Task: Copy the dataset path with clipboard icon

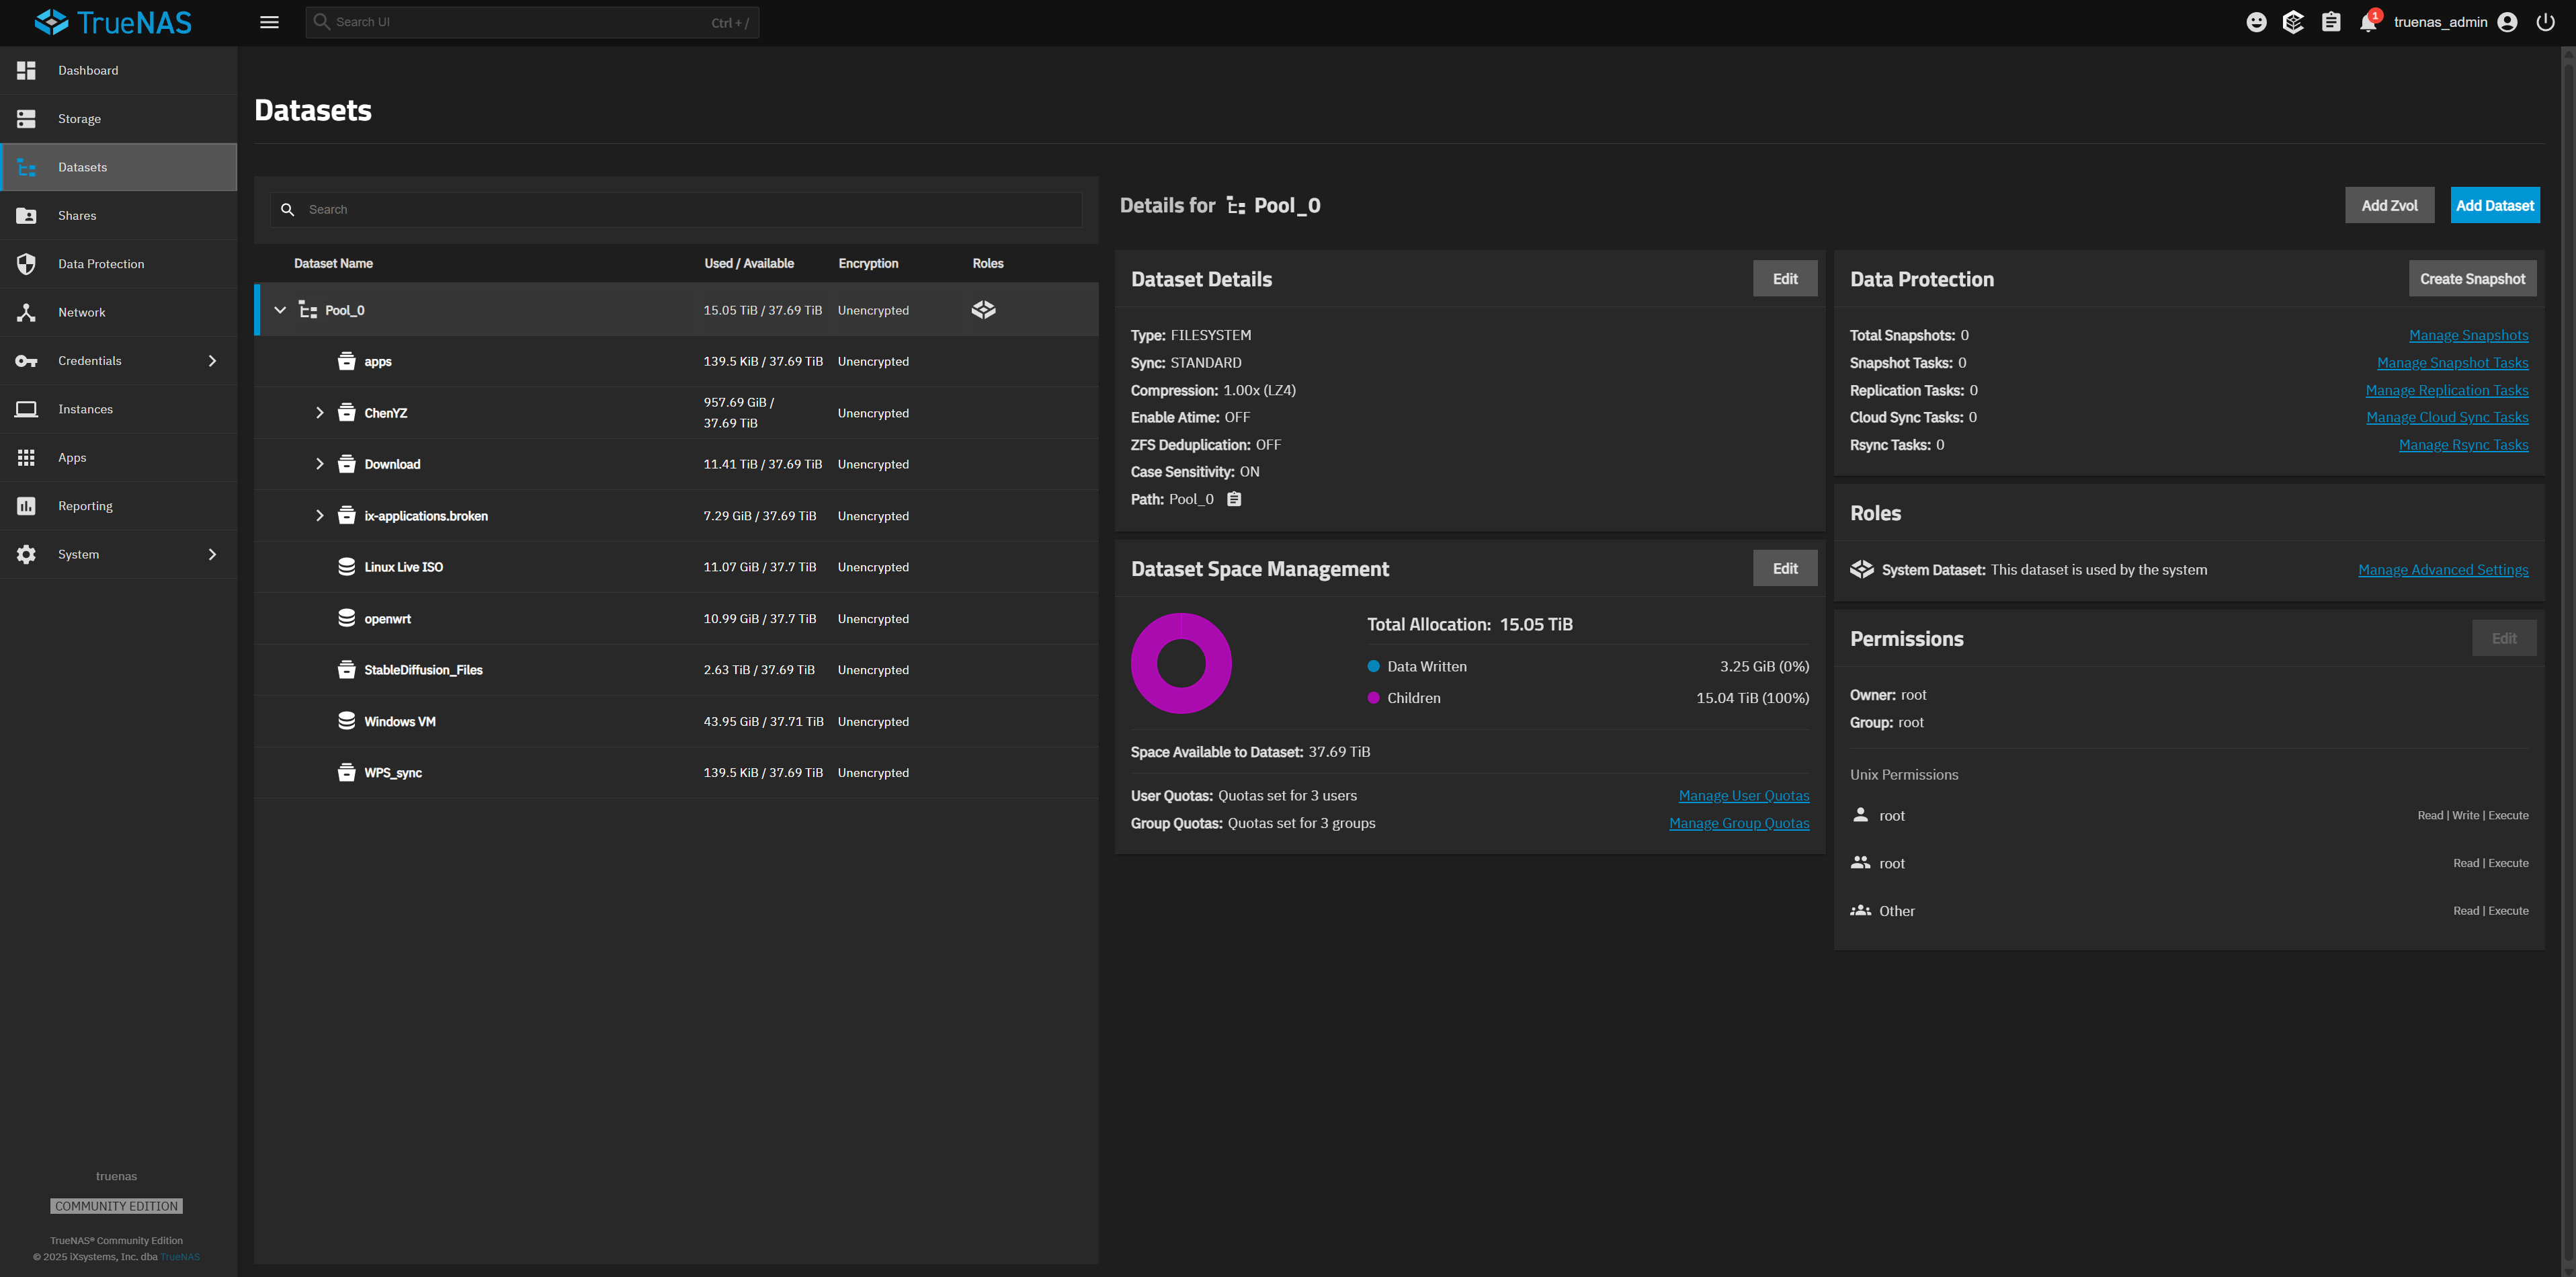Action: click(1234, 499)
